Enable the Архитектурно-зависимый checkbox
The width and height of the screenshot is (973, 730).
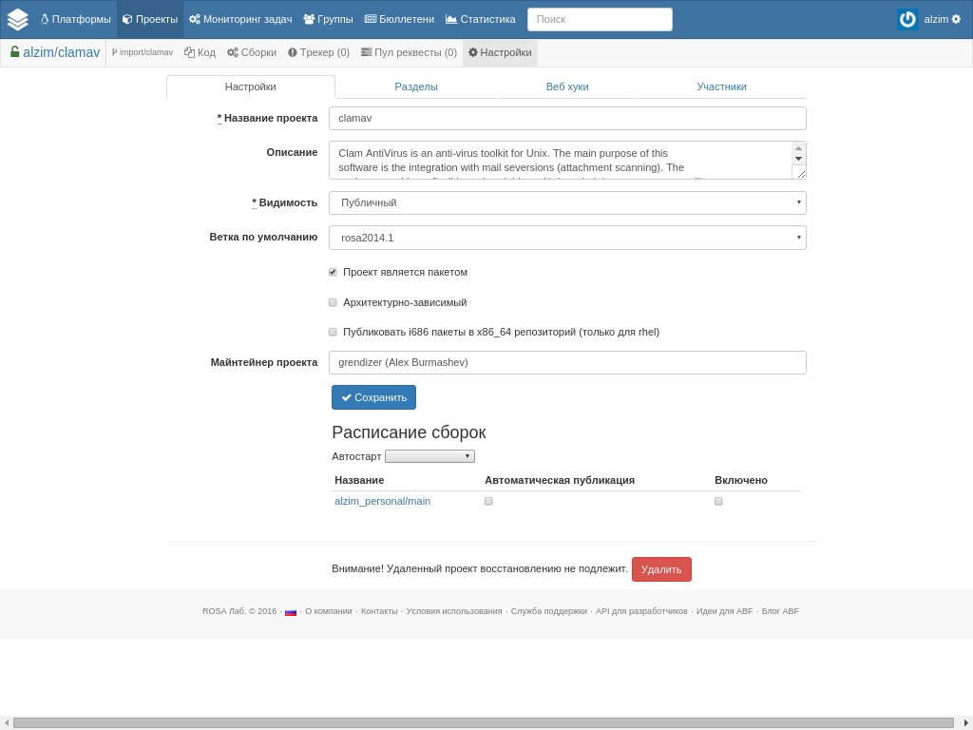[x=333, y=302]
